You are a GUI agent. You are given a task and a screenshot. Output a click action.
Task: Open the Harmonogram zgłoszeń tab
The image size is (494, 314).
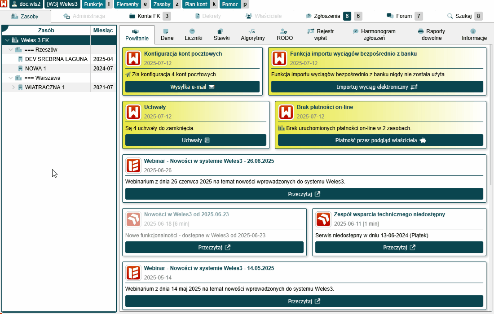(x=374, y=35)
